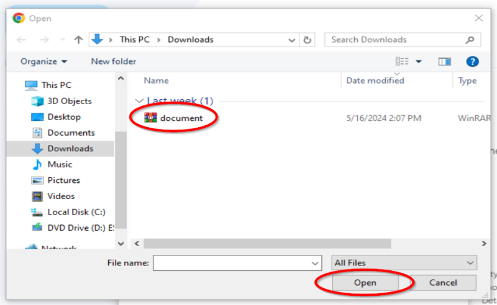
Task: Open Local Disk (C:) in sidebar
Action: 76,211
